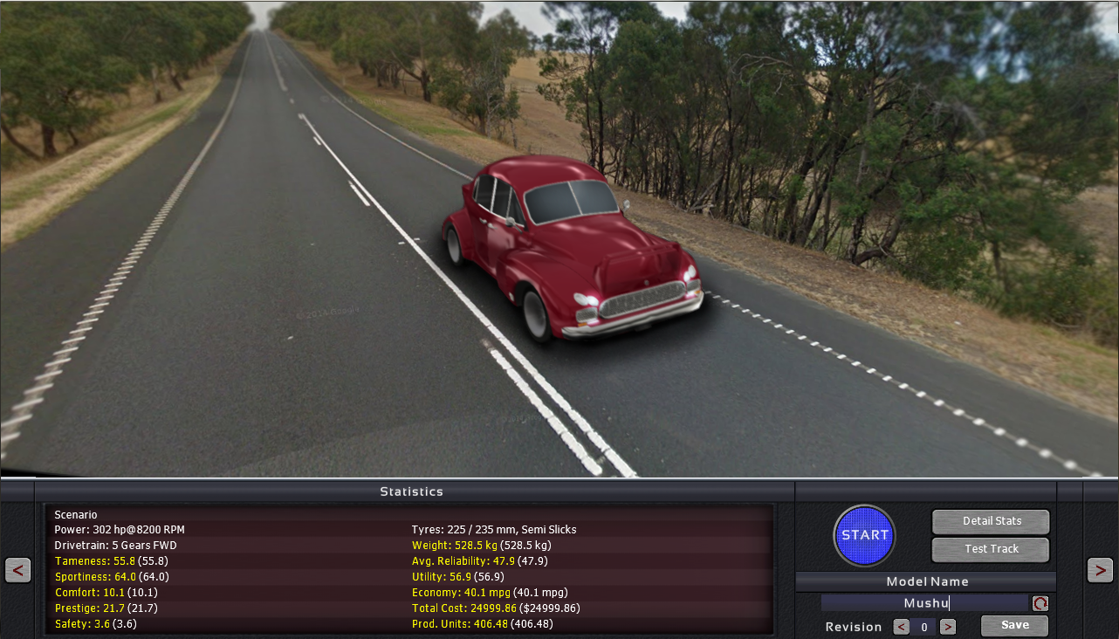Click the Model Name input field
Screen dimensions: 1119x639
925,603
